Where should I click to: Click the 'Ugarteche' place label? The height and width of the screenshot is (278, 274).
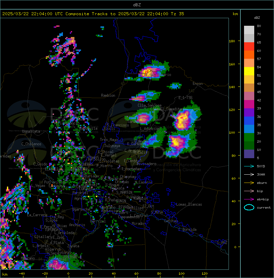(81, 209)
